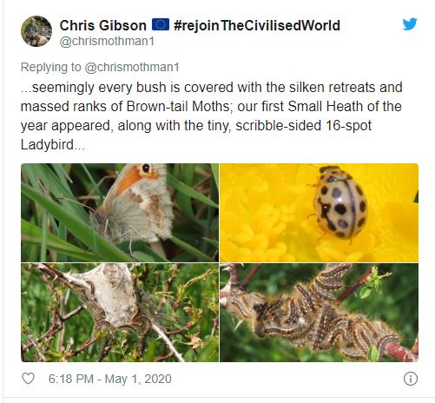
Task: Click the word 'Ladybird...' ending the tweet
Action: tap(53, 144)
